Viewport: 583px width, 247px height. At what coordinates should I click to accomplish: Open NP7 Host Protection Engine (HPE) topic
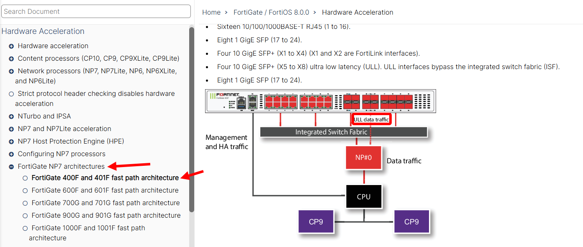pos(71,141)
